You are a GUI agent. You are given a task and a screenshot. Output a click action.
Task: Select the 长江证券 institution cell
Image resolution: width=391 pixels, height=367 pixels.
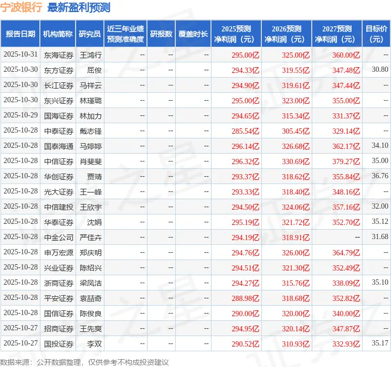pyautogui.click(x=59, y=85)
